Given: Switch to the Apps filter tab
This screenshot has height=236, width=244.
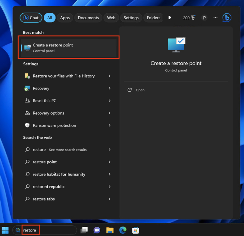Looking at the screenshot, I should 65,17.
